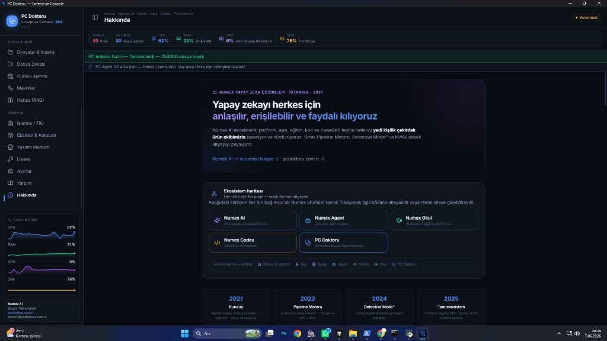Viewport: 607px width, 341px height.
Task: Click the RAM icon in status bar
Action: coord(178,38)
